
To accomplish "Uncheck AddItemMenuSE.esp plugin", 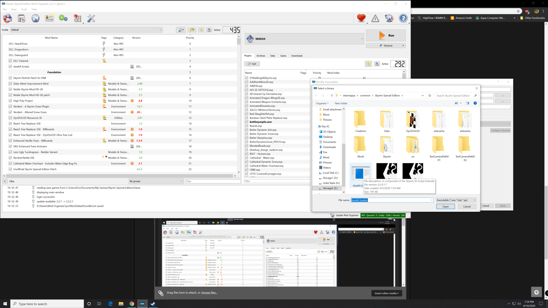I will tap(247, 82).
